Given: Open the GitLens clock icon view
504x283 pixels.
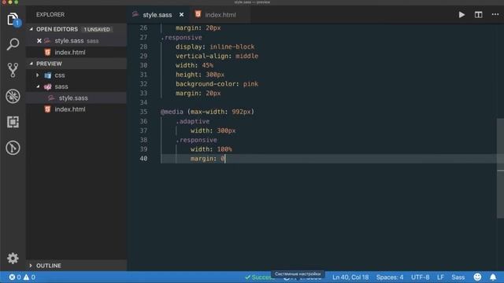Looking at the screenshot, I should tap(13, 148).
